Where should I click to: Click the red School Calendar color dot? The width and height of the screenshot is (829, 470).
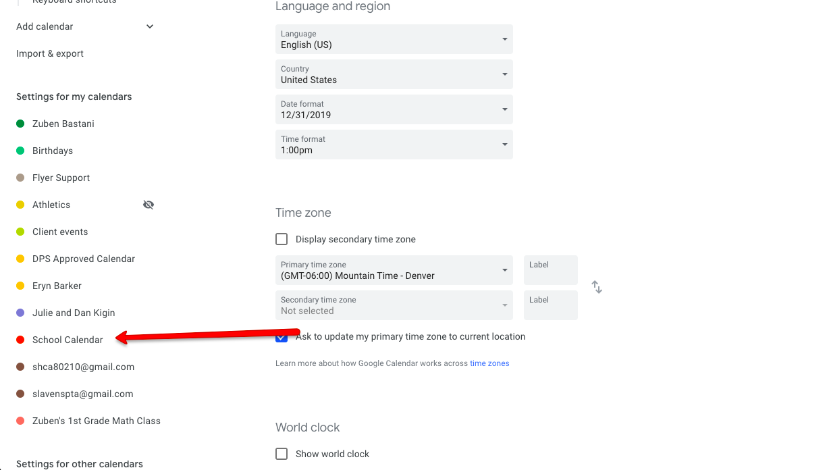tap(20, 340)
